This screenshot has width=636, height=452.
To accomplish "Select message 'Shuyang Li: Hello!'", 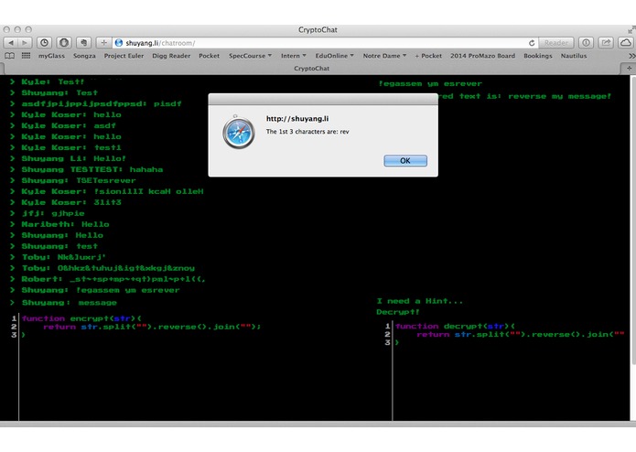I will click(x=73, y=158).
